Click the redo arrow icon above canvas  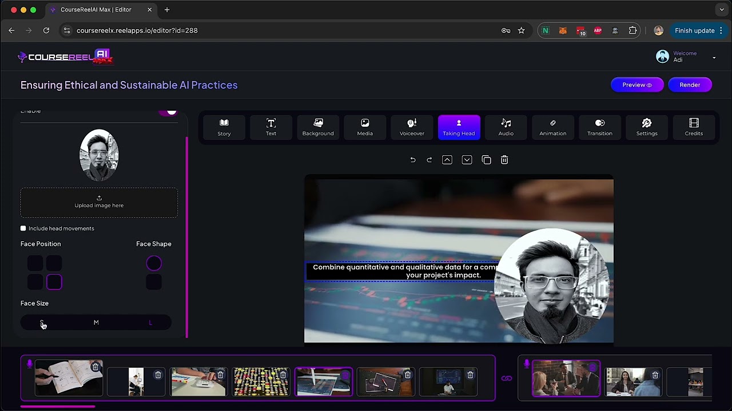pyautogui.click(x=429, y=160)
